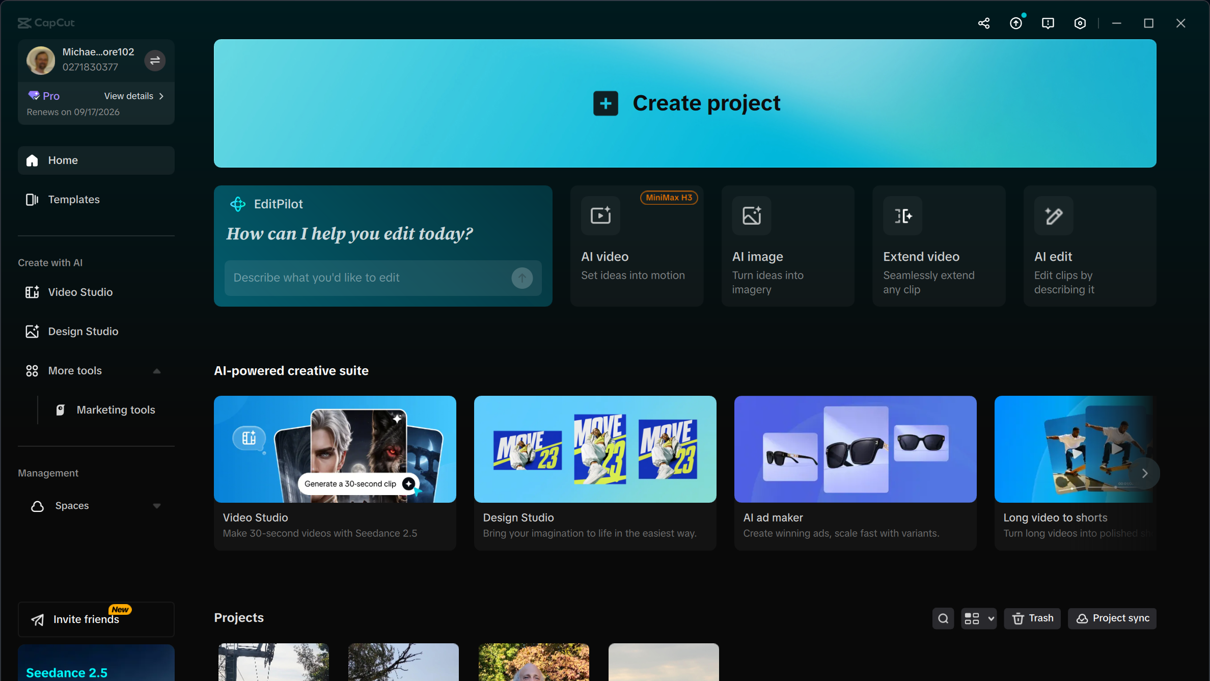Send prompt with the arrow button
Screen dimensions: 1210x681
(x=522, y=278)
